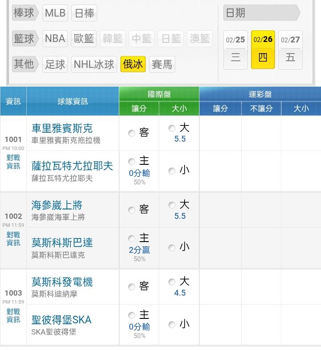The height and width of the screenshot is (351, 321).
Task: Open 對戰資訊 link for game 1001
Action: click(x=13, y=162)
